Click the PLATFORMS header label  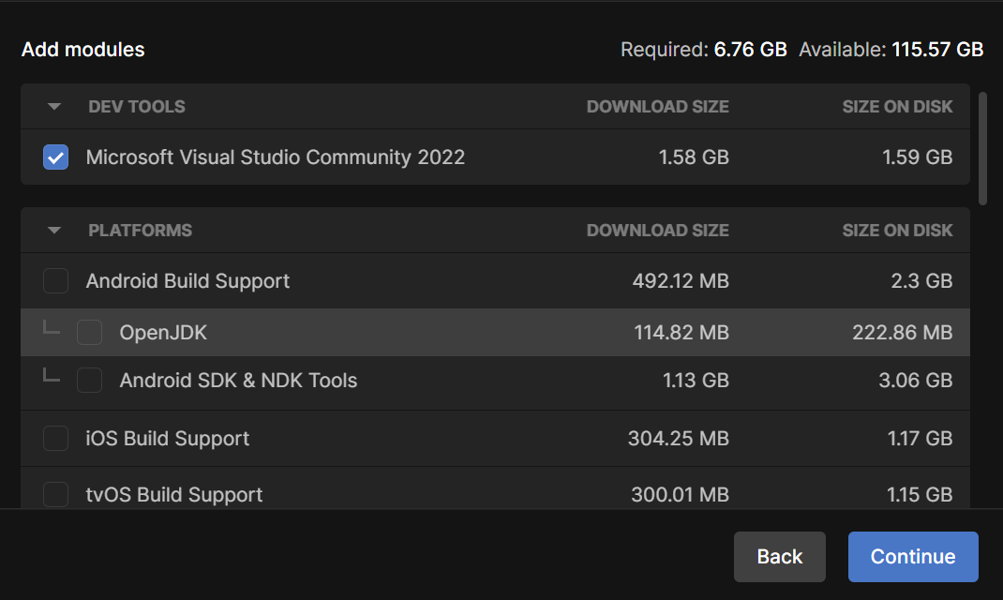(x=140, y=231)
